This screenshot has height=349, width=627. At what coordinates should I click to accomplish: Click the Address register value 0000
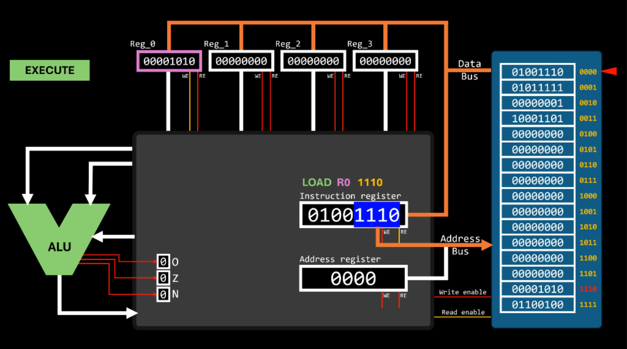coord(353,278)
